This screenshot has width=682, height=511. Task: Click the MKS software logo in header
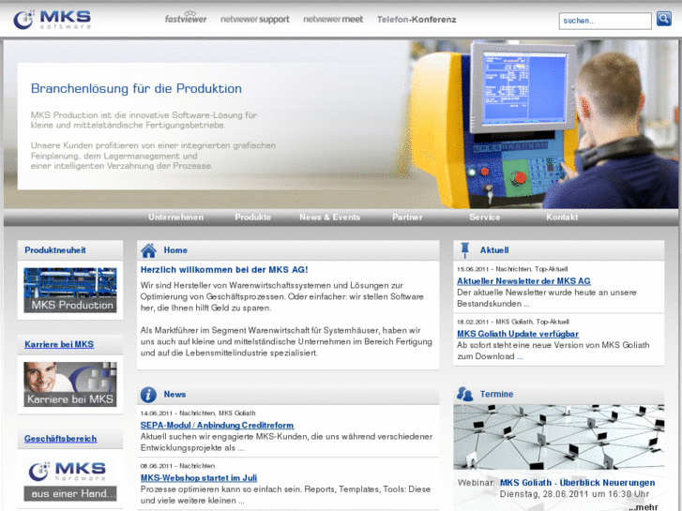tap(53, 20)
